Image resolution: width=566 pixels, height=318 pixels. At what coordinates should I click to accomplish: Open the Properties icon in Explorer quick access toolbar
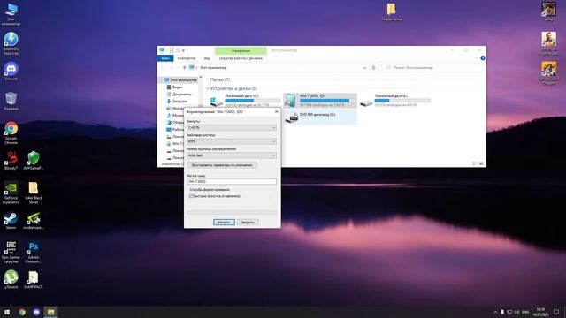click(172, 50)
